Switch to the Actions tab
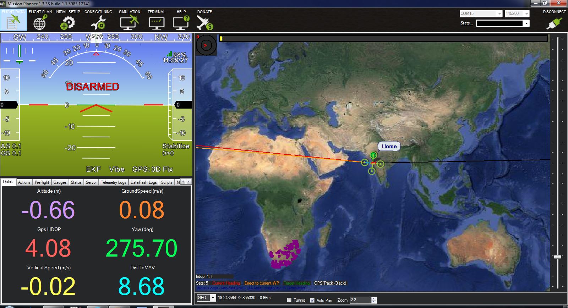The height and width of the screenshot is (308, 568). (24, 182)
